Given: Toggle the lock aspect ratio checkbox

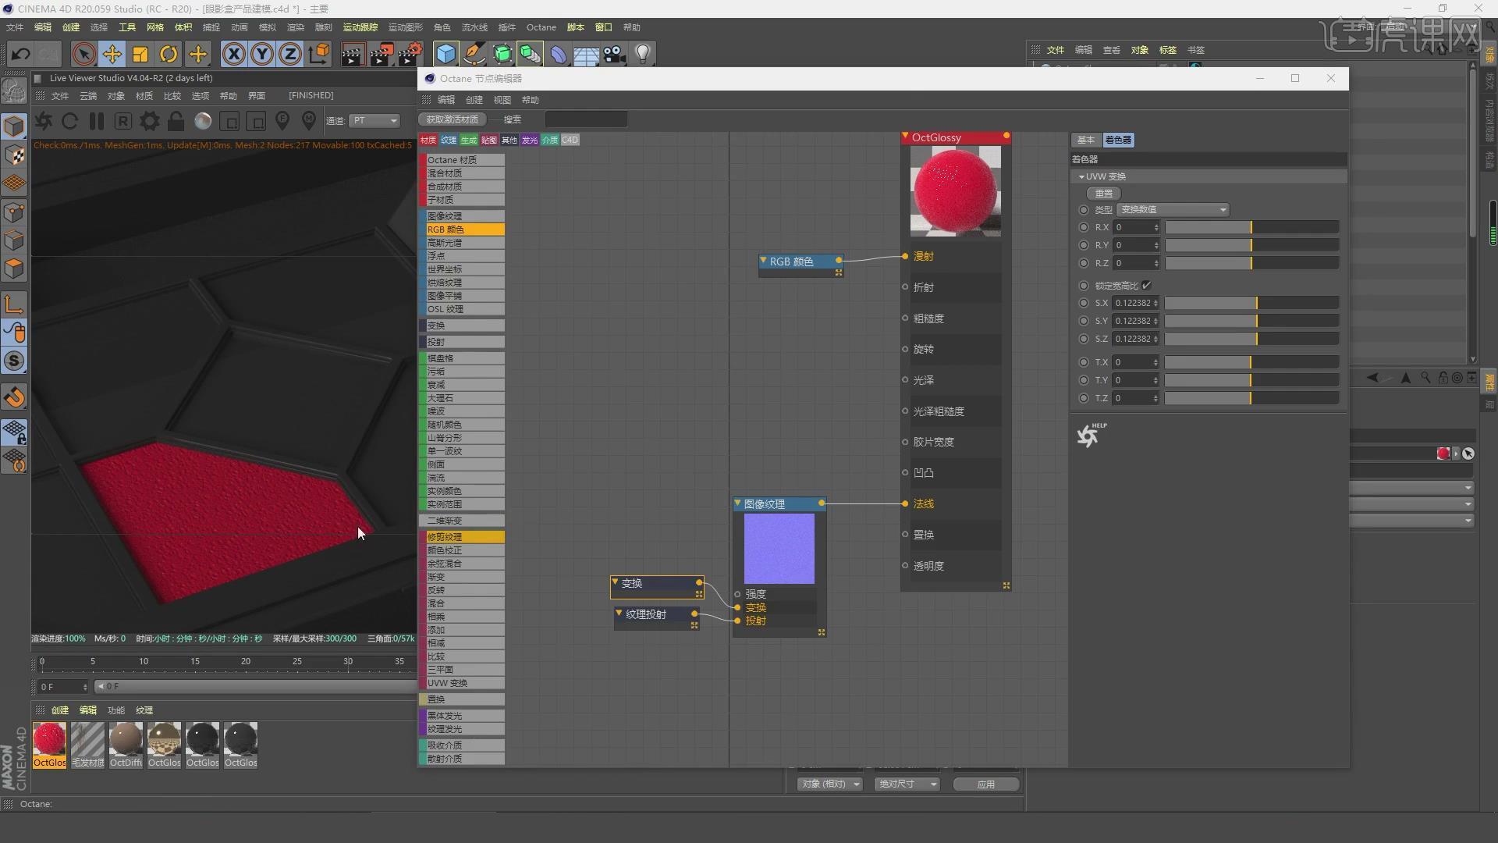Looking at the screenshot, I should [1146, 286].
